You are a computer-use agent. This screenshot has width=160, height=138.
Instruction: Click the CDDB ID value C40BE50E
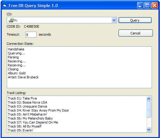32,26
